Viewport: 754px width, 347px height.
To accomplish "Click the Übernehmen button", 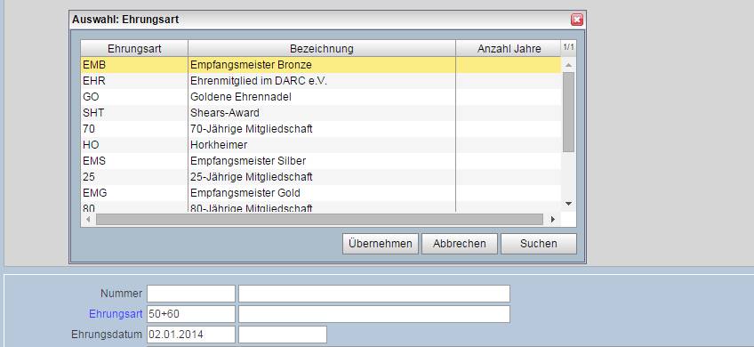I will tap(381, 244).
